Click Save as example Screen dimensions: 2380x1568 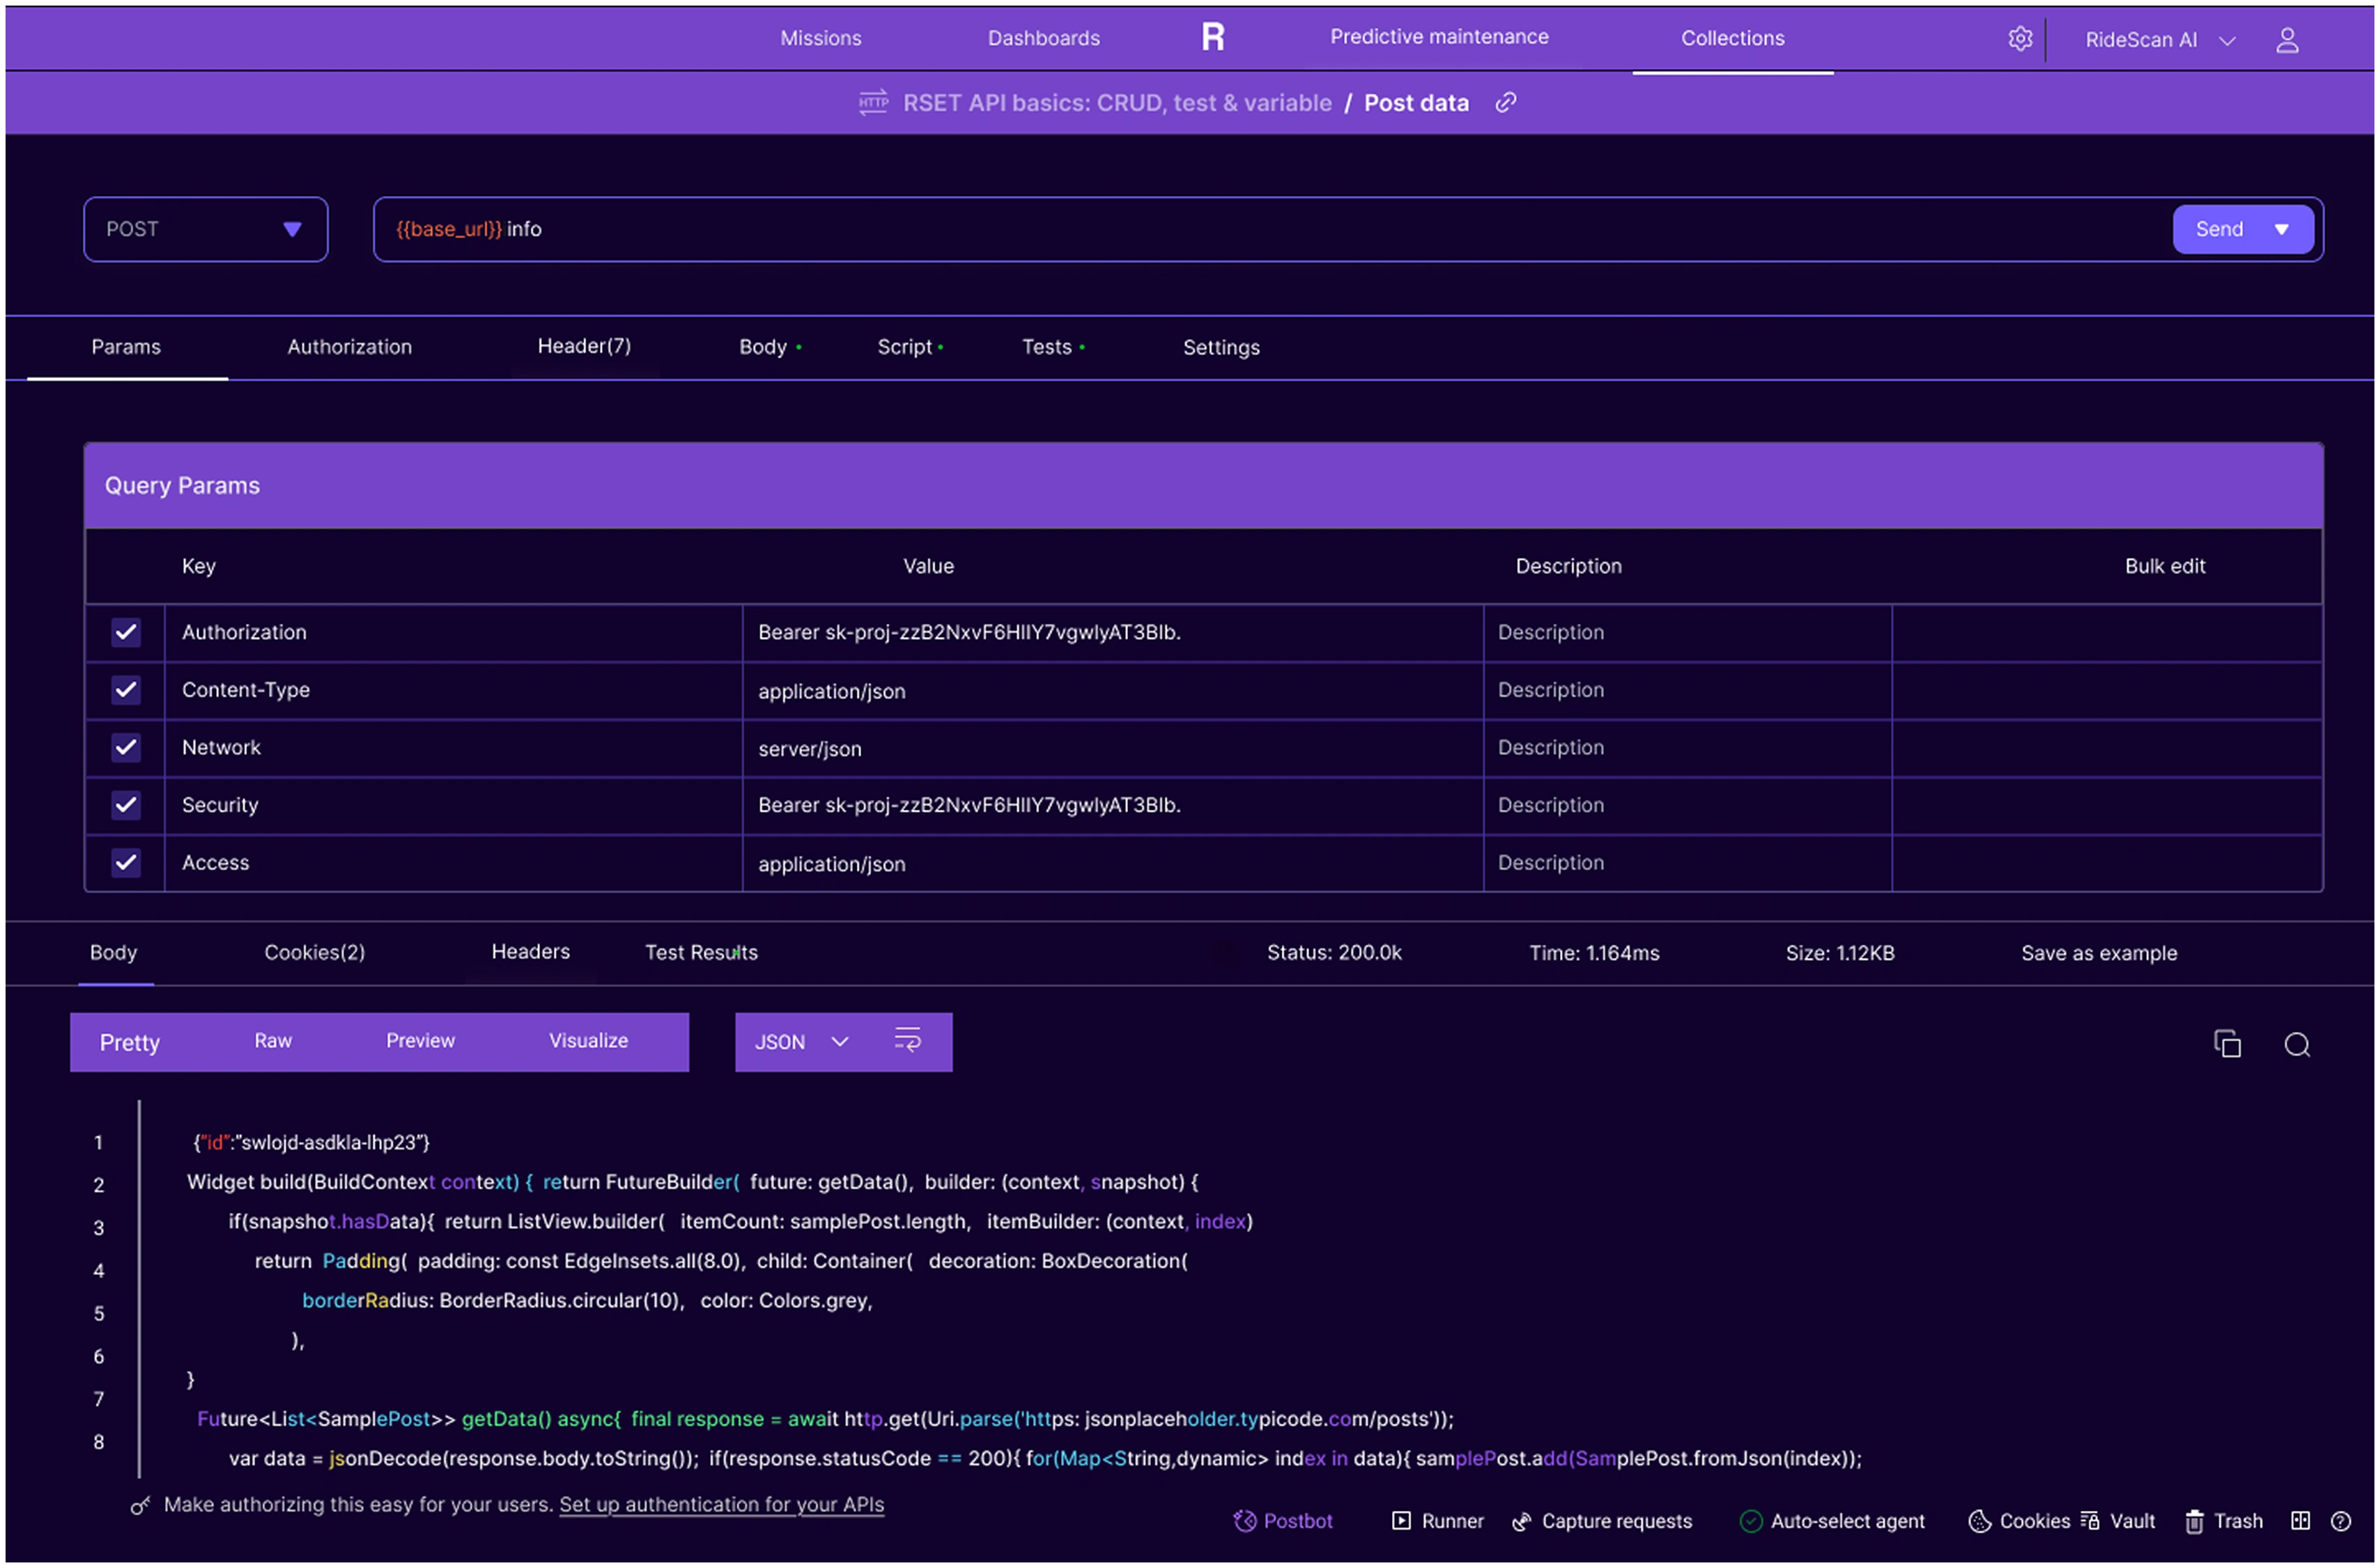(x=2098, y=953)
